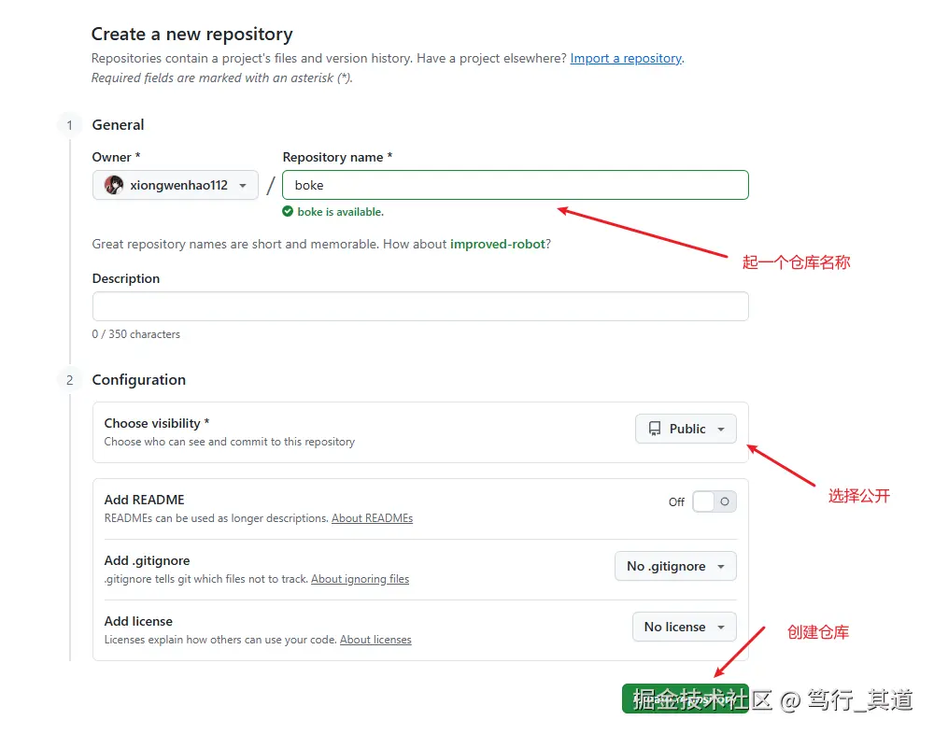Image resolution: width=934 pixels, height=734 pixels.
Task: Click the green Create repository button
Action: [x=685, y=699]
